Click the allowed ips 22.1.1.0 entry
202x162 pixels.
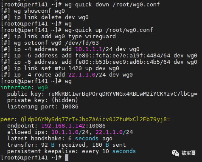coord(114,132)
